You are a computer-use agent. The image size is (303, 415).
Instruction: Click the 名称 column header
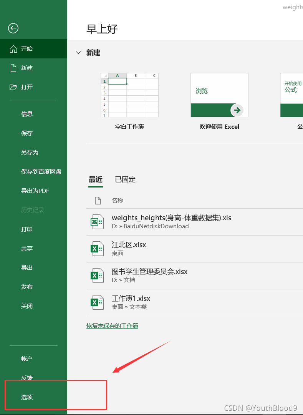[x=118, y=200]
